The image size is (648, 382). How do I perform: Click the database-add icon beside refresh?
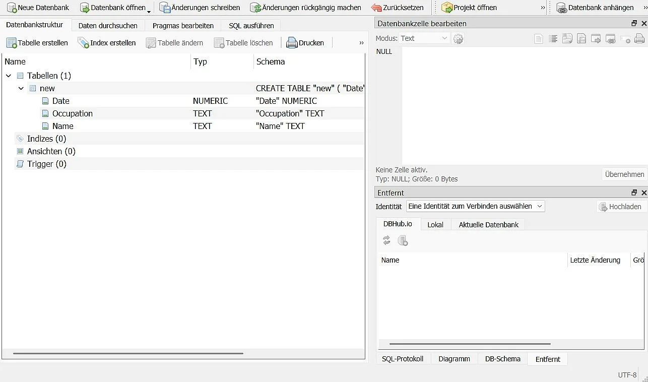point(403,241)
